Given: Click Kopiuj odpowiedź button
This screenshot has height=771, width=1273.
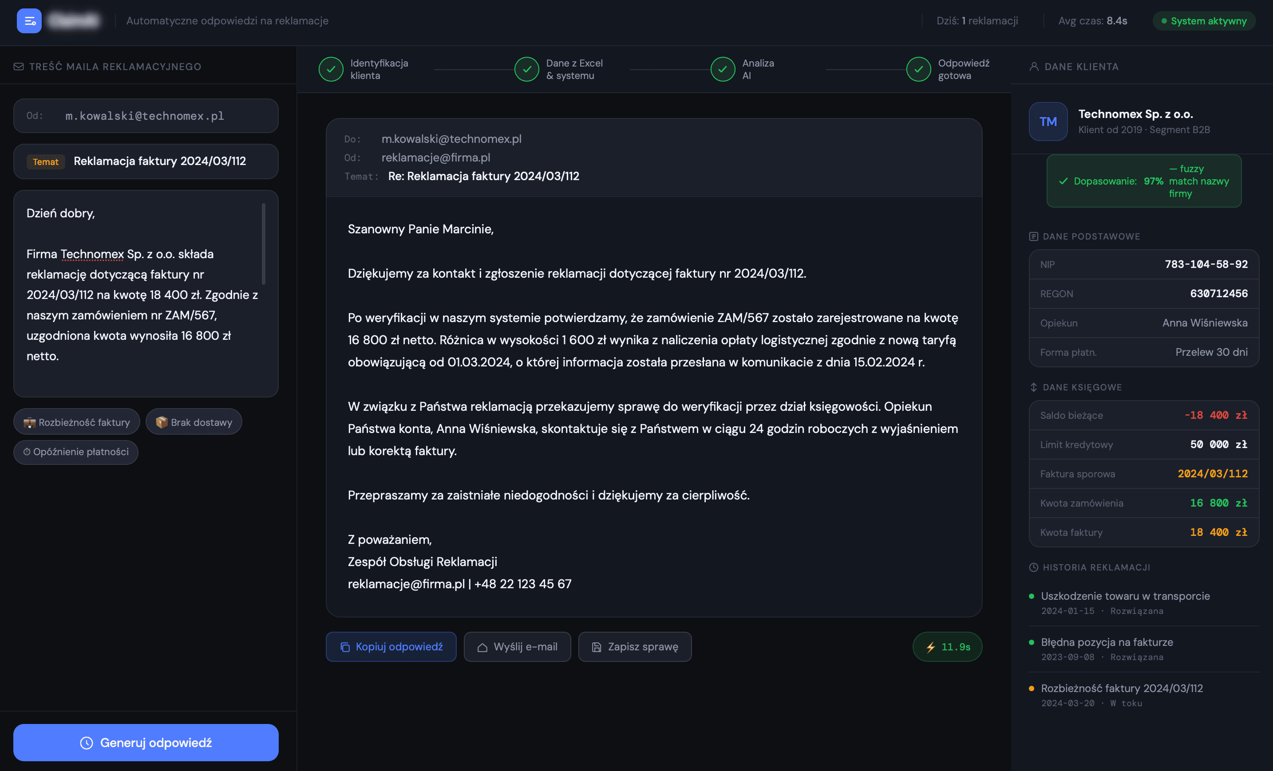Looking at the screenshot, I should (x=391, y=646).
